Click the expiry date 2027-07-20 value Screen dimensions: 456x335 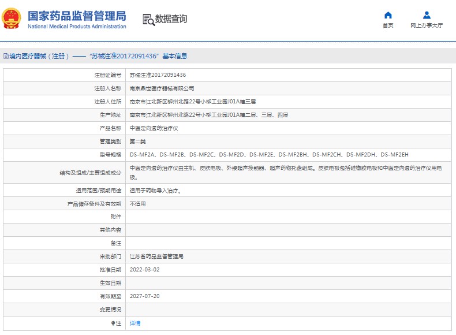144,296
